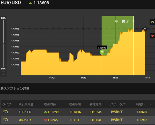Click settlement rate 113.915
The image size is (155, 125).
click(x=142, y=120)
